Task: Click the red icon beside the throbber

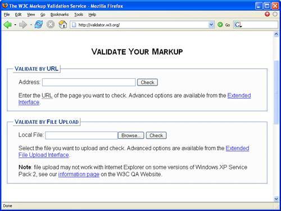Action: coord(267,14)
